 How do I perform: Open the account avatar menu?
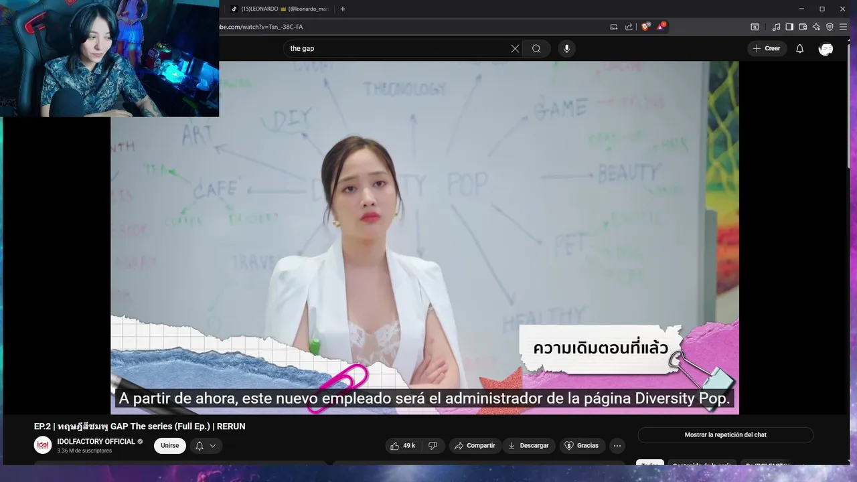pyautogui.click(x=826, y=48)
